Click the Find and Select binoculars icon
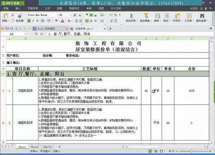Viewport: 215px width, 155px height. pos(202,16)
